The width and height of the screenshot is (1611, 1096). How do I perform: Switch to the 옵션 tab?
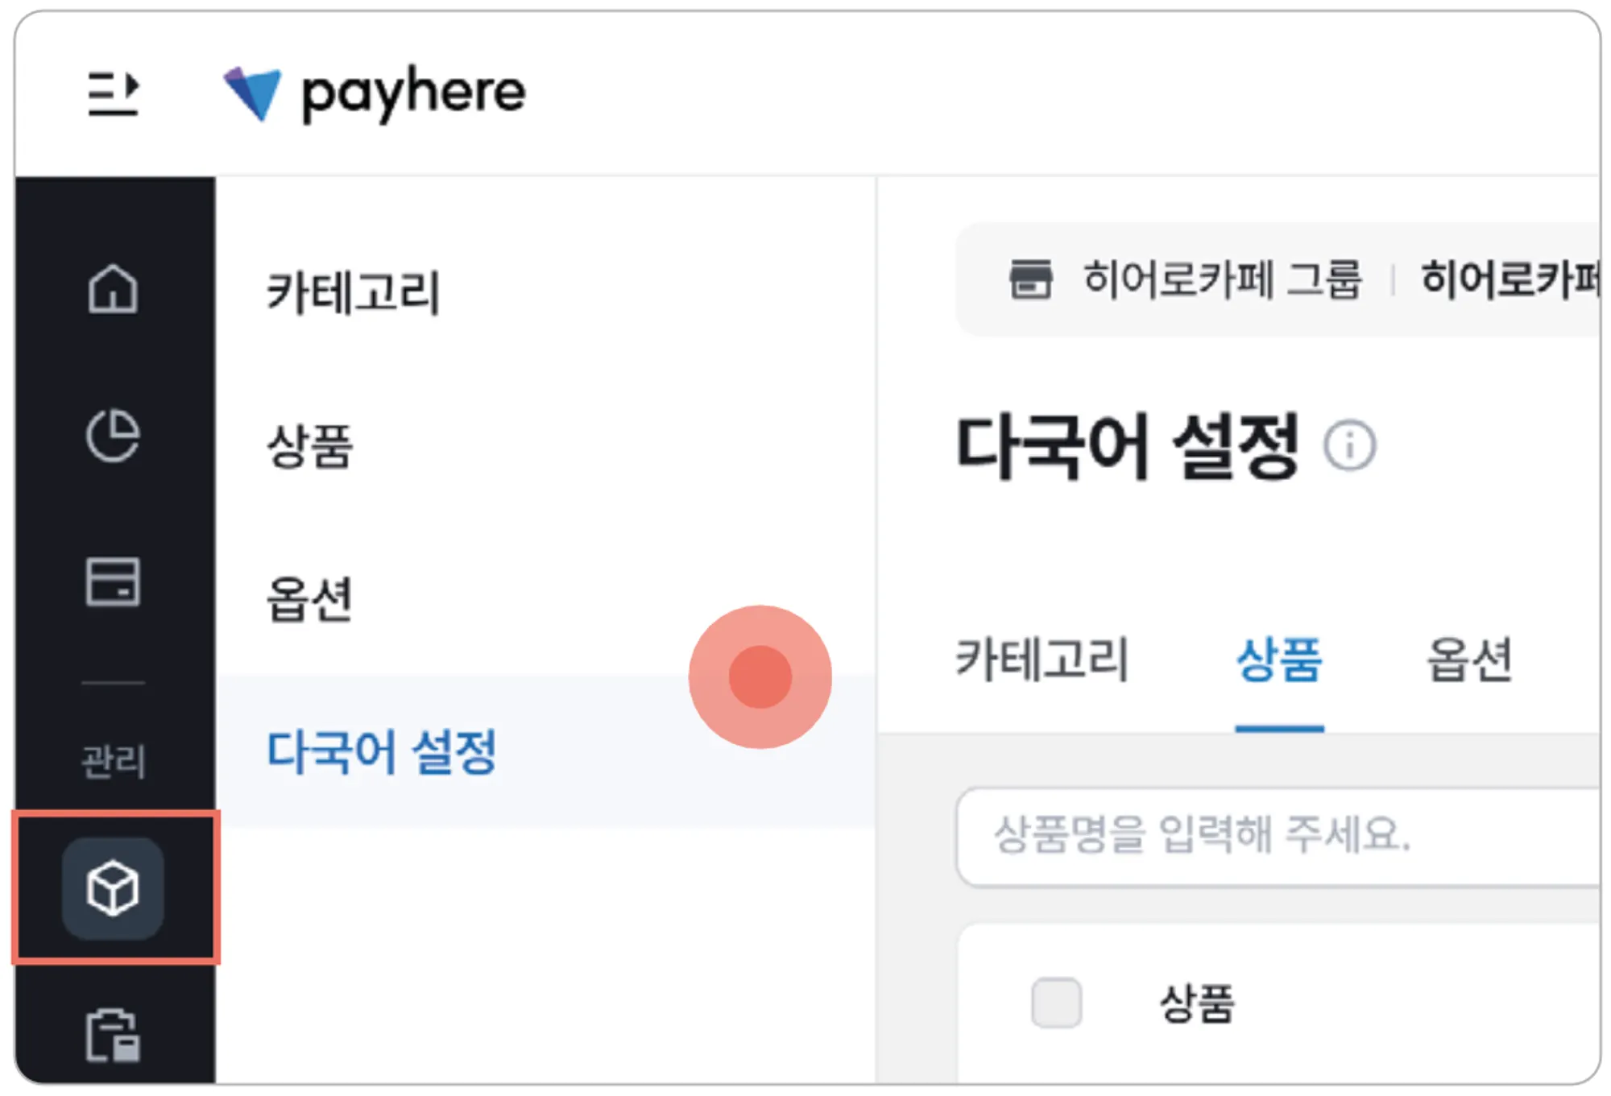pos(1469,660)
